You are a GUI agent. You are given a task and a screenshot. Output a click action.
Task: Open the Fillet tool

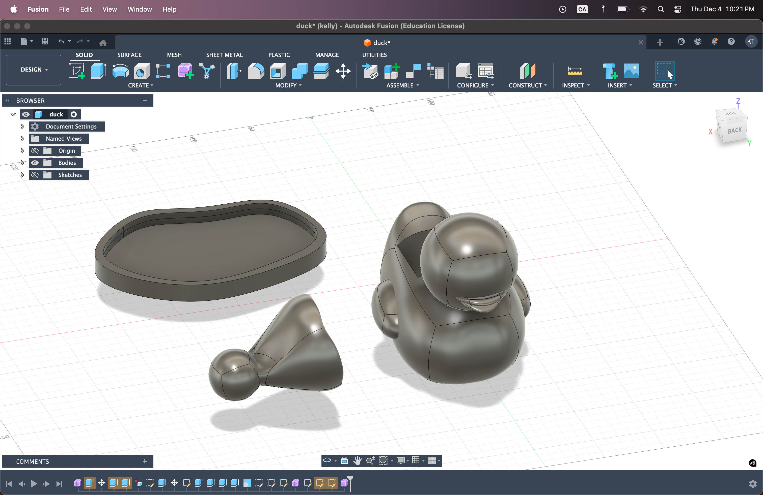pos(256,71)
